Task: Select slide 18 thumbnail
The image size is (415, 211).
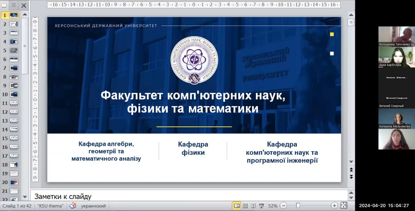Action: [x=14, y=164]
